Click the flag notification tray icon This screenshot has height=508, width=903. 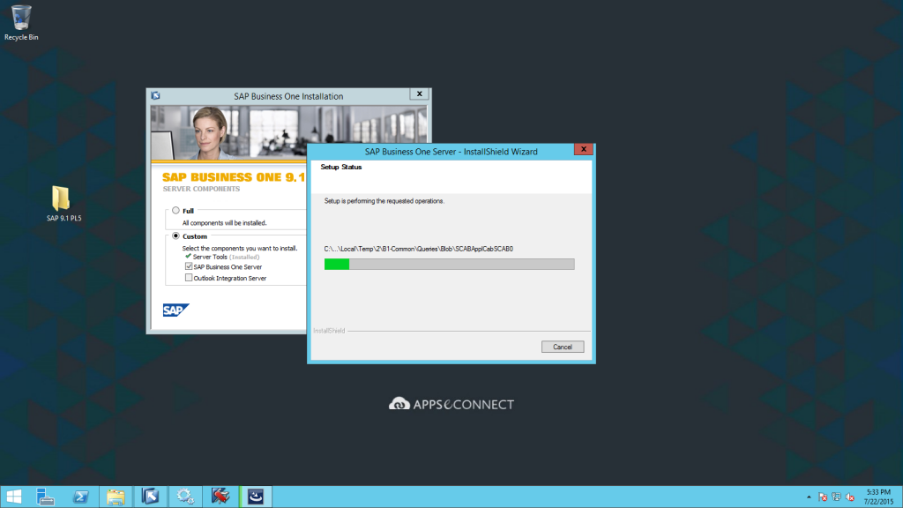tap(823, 497)
